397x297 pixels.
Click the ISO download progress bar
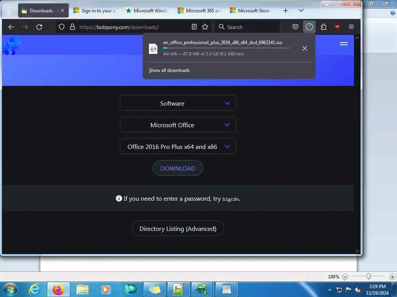pos(226,48)
